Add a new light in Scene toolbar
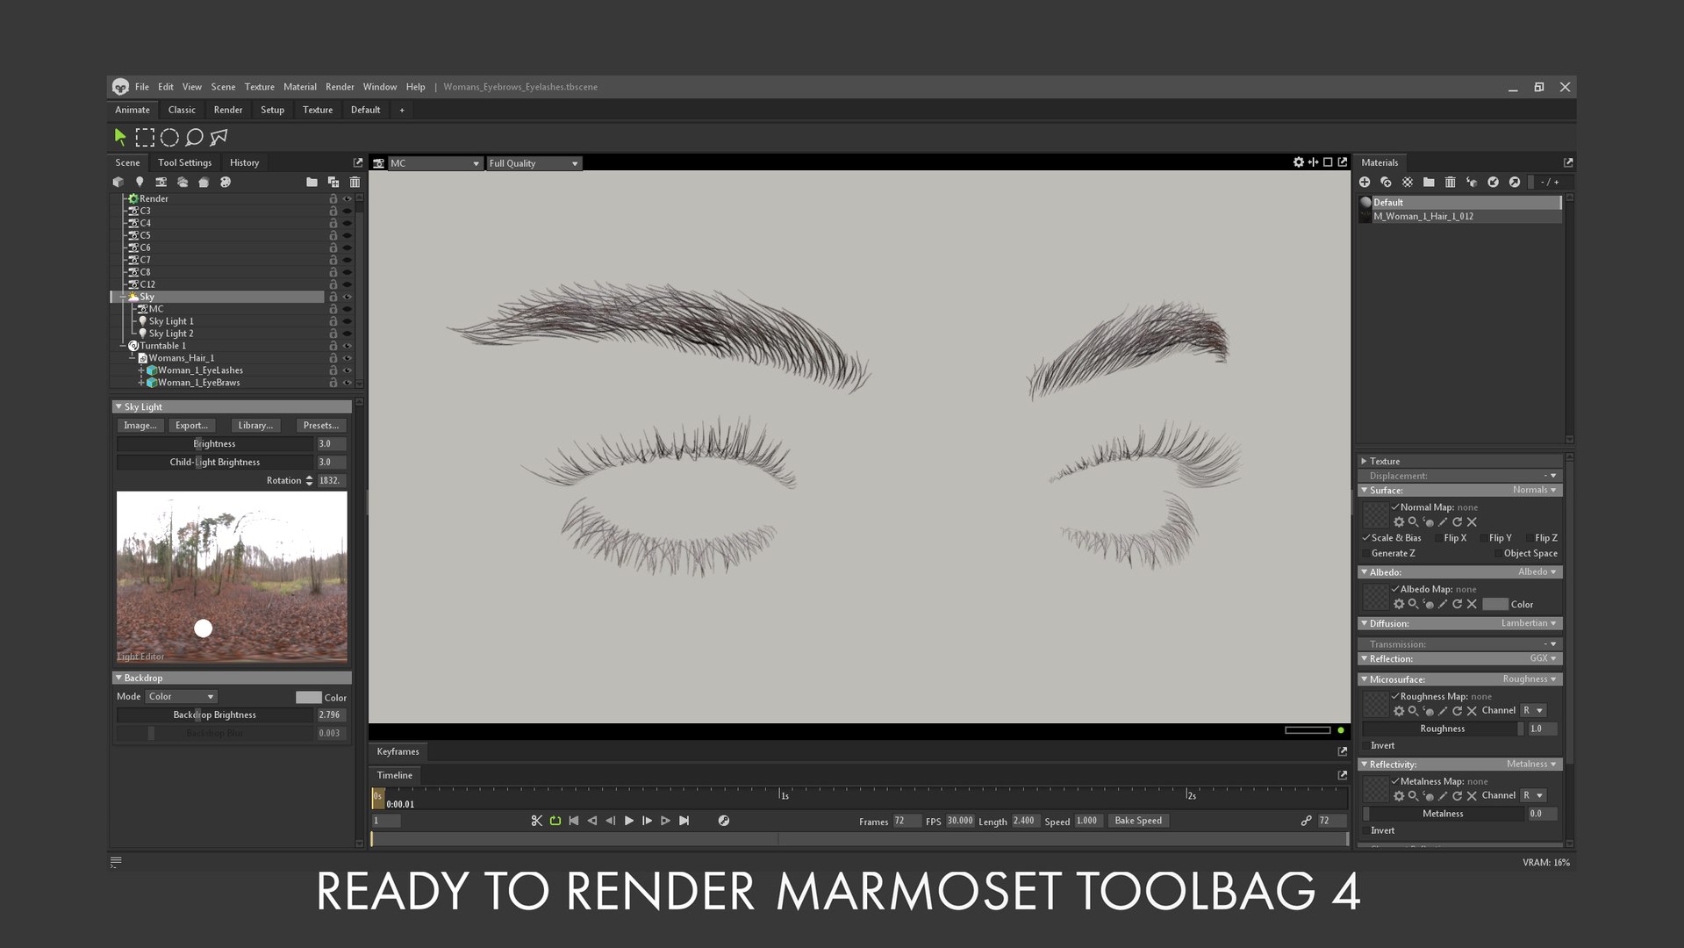The height and width of the screenshot is (948, 1684). pos(140,182)
